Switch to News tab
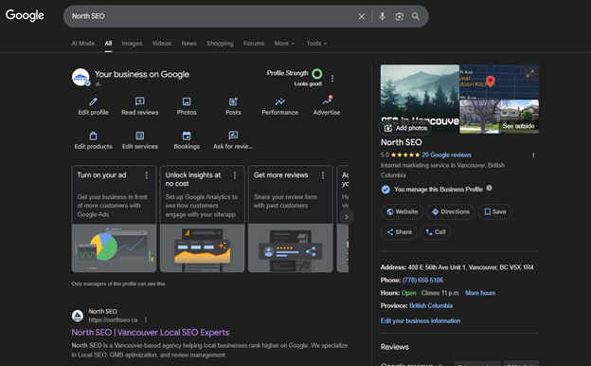The image size is (591, 366). pyautogui.click(x=188, y=44)
